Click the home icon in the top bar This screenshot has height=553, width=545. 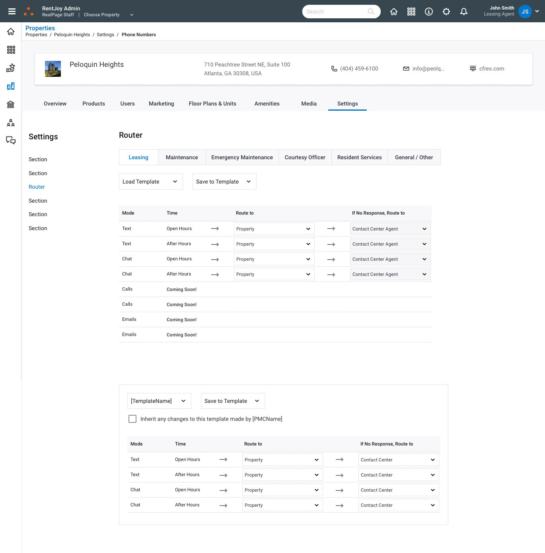(x=394, y=12)
